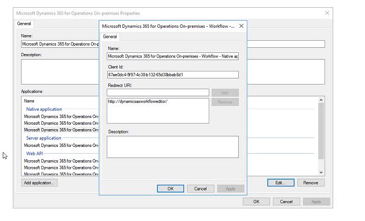Select first application under Native application

coord(61,116)
